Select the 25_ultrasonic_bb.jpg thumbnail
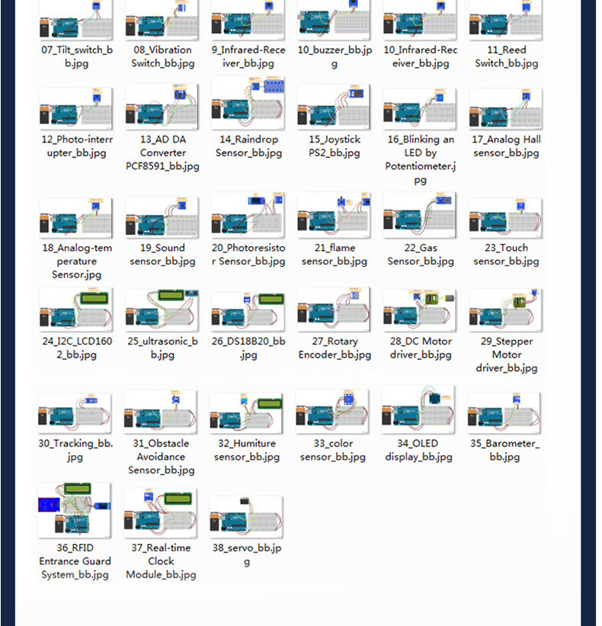The height and width of the screenshot is (626, 602). [x=162, y=310]
